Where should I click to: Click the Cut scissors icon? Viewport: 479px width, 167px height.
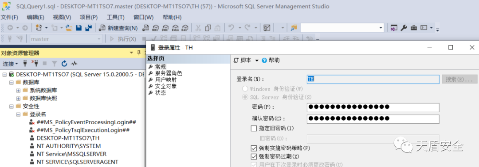pyautogui.click(x=198, y=28)
